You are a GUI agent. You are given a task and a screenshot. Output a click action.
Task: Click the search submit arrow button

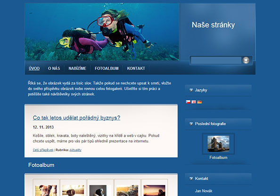point(246,60)
